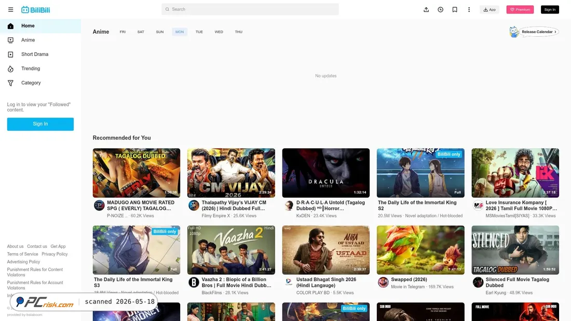
Task: Click the Trending flame icon
Action: click(10, 69)
